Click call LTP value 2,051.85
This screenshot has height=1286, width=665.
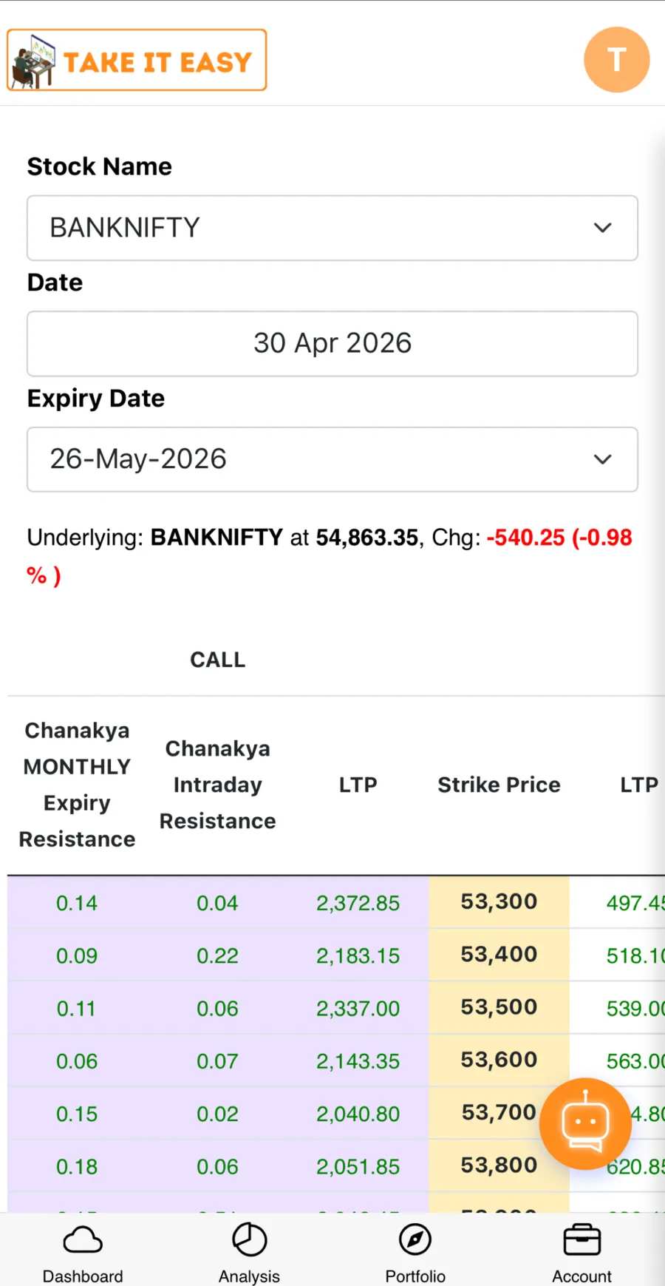click(358, 1166)
